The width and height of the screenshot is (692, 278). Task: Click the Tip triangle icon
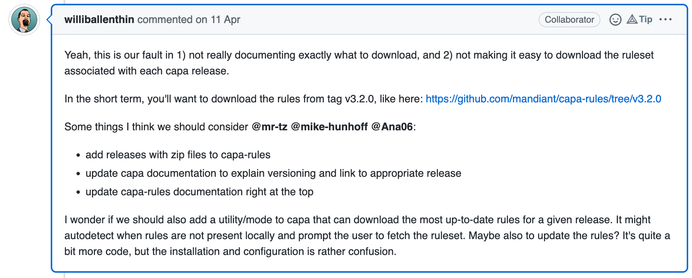tap(632, 19)
